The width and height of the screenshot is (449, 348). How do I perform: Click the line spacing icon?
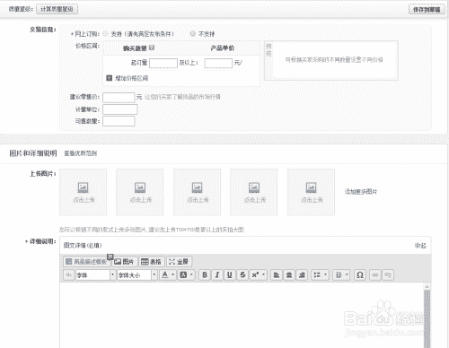pos(339,274)
